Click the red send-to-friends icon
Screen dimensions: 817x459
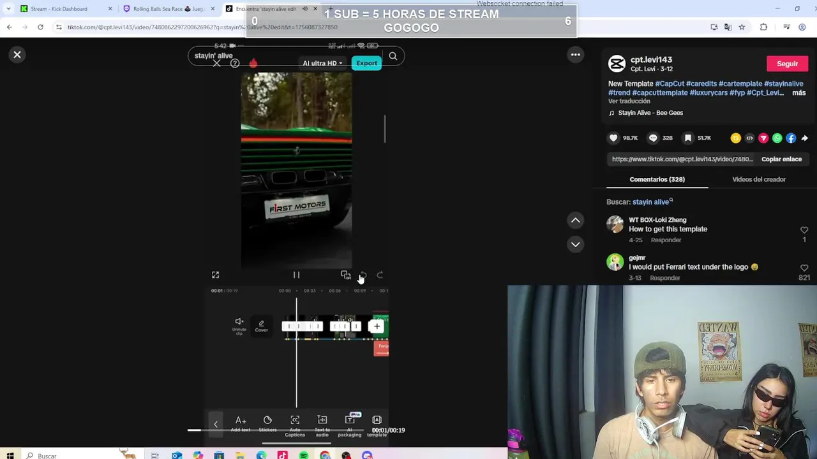pyautogui.click(x=763, y=138)
